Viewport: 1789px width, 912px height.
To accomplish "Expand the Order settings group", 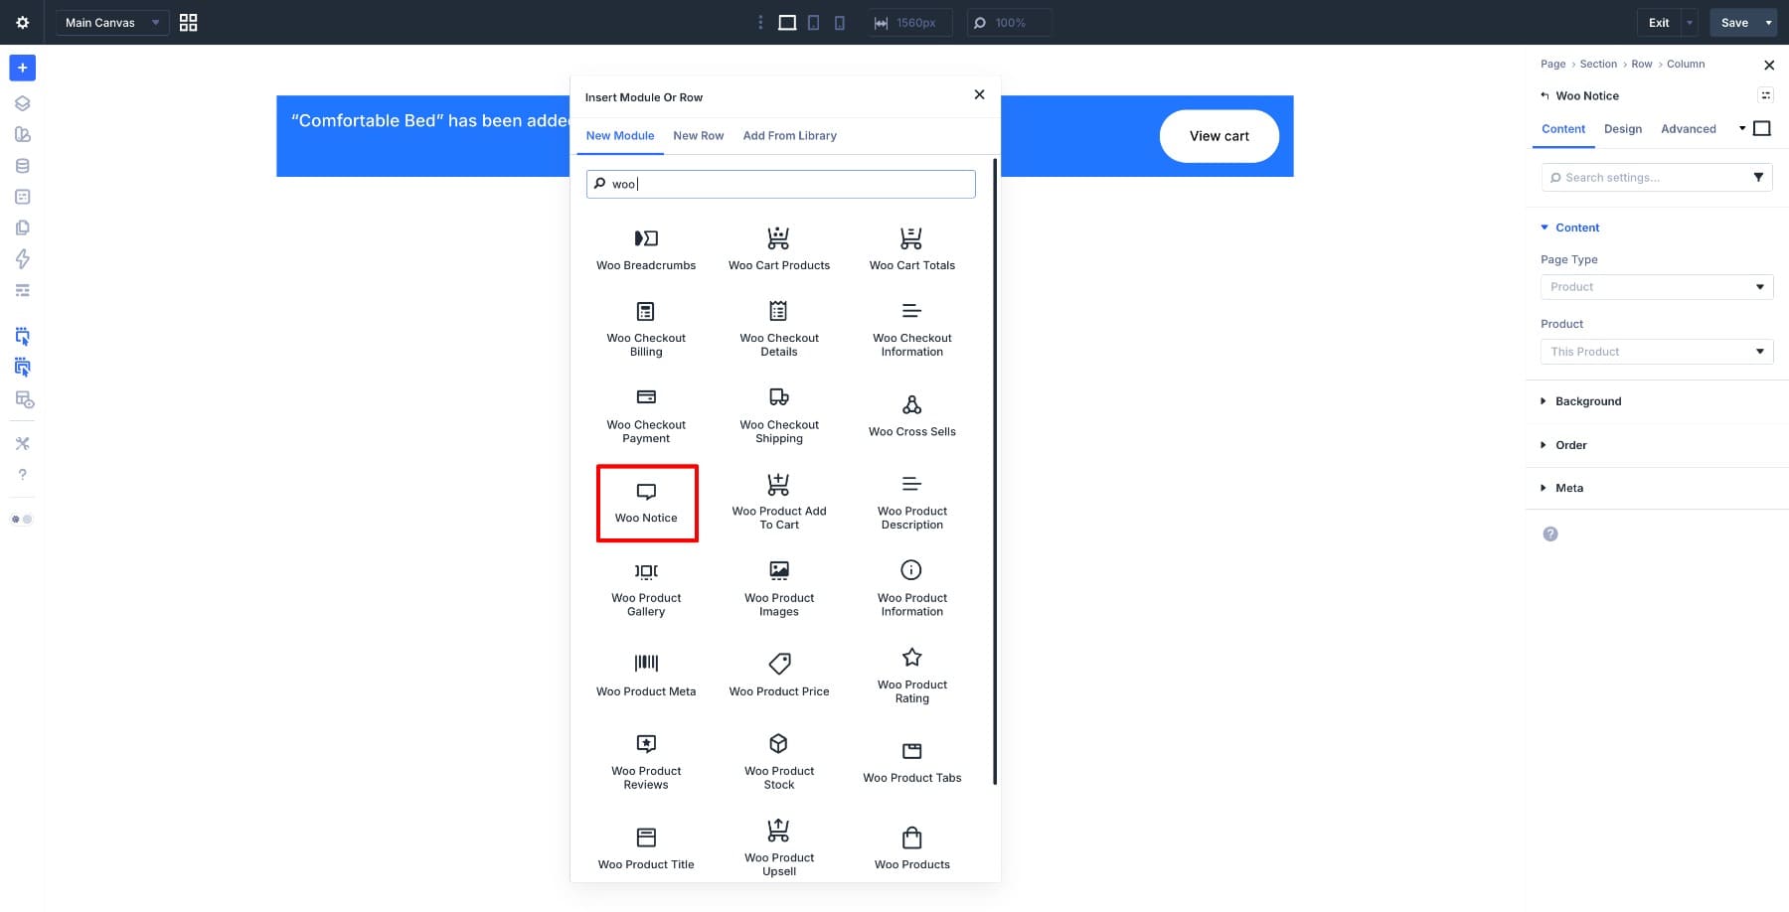I will tap(1563, 445).
